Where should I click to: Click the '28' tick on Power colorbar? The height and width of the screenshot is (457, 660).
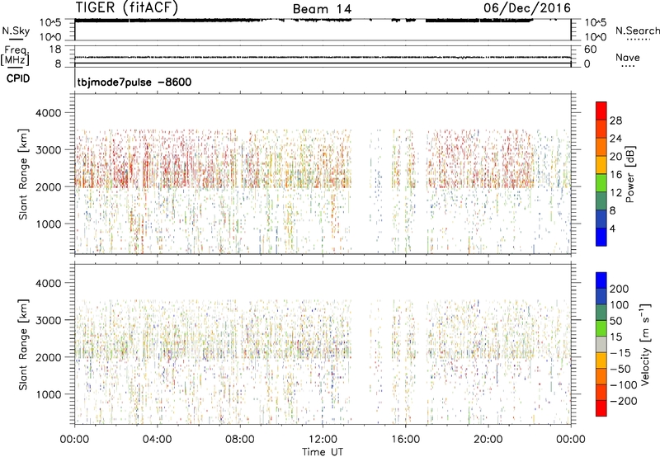pyautogui.click(x=615, y=120)
